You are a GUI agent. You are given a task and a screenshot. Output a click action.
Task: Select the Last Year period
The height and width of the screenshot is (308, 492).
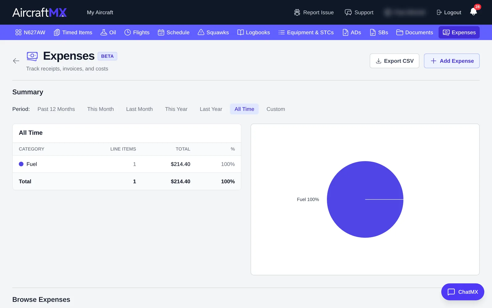[211, 109]
